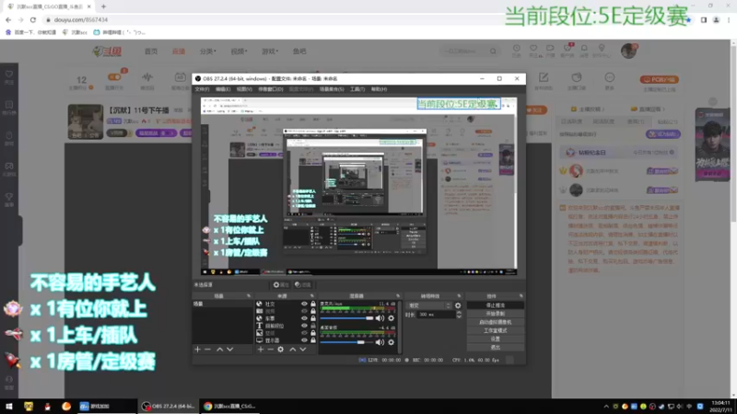Image resolution: width=737 pixels, height=414 pixels.
Task: Open the 编辑 menu in OBS
Action: pos(223,89)
